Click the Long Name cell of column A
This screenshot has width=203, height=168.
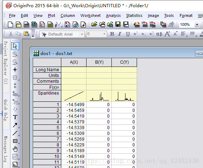74,69
